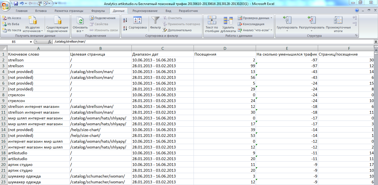Open the Сортировка dialog
Viewport: 378px width, 185px height.
point(138,23)
